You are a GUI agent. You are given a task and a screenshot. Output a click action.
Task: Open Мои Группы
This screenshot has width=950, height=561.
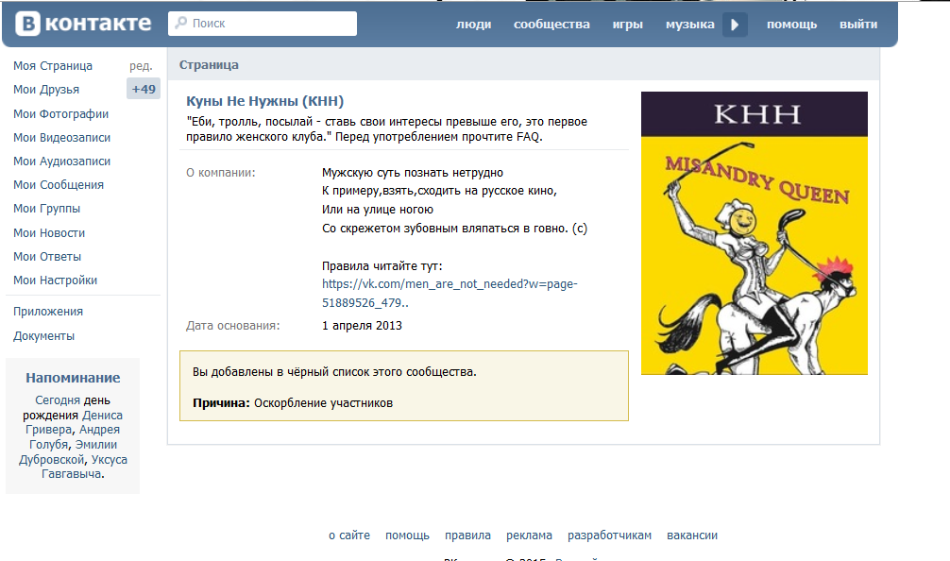(46, 209)
